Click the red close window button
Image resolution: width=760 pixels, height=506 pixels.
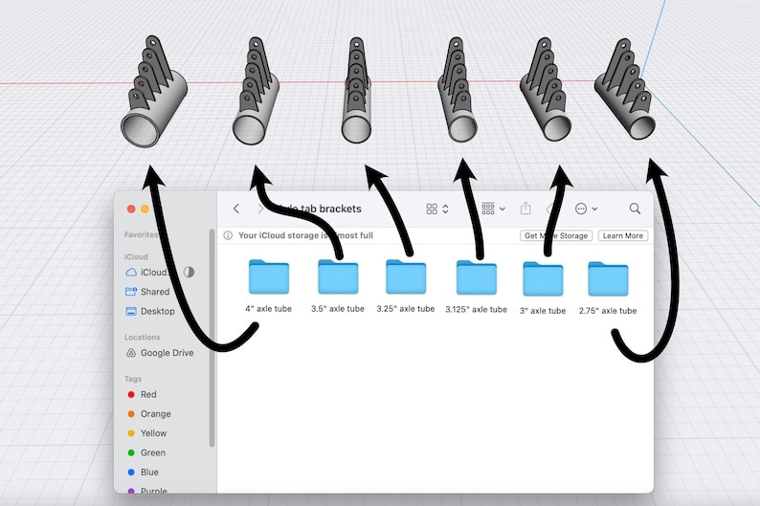coord(131,209)
